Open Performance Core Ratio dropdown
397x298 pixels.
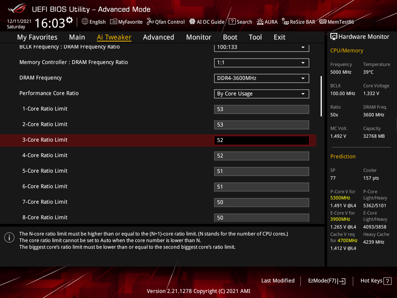point(262,94)
